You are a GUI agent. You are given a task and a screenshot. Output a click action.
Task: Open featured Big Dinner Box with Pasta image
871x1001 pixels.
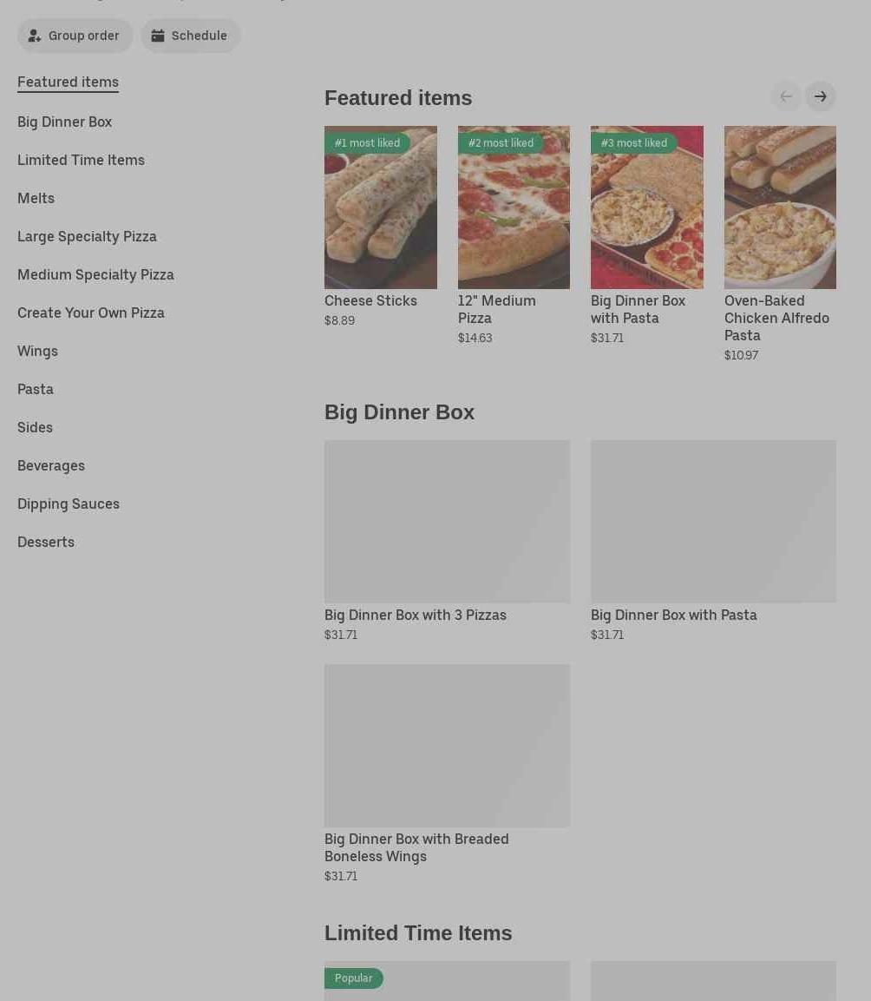[647, 207]
